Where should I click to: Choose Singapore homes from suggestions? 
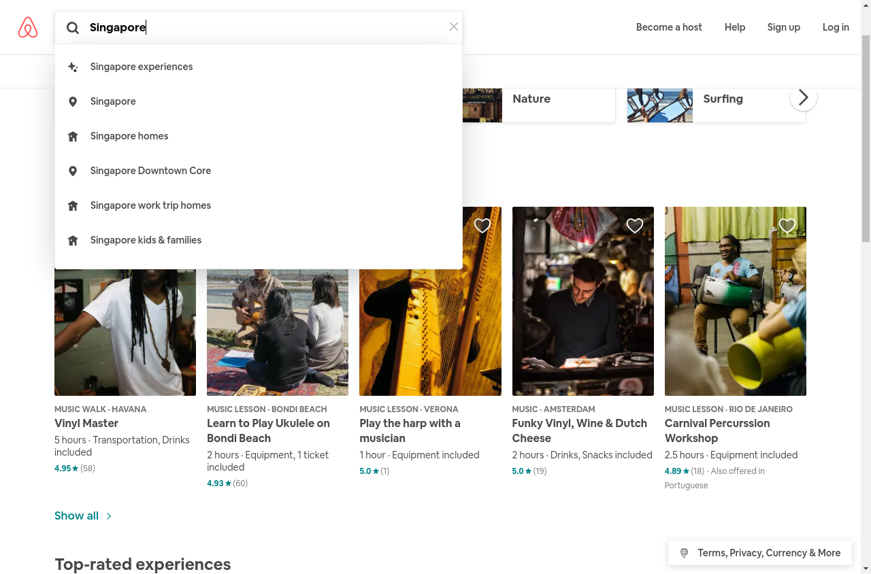point(129,136)
